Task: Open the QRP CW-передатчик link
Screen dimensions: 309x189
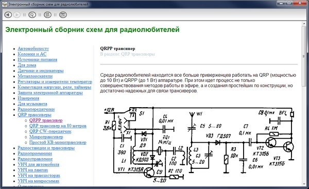Action: (x=50, y=131)
